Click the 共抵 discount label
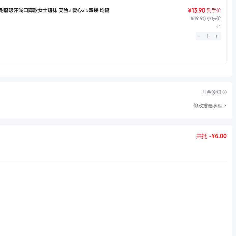This screenshot has width=236, height=236. coord(202,136)
